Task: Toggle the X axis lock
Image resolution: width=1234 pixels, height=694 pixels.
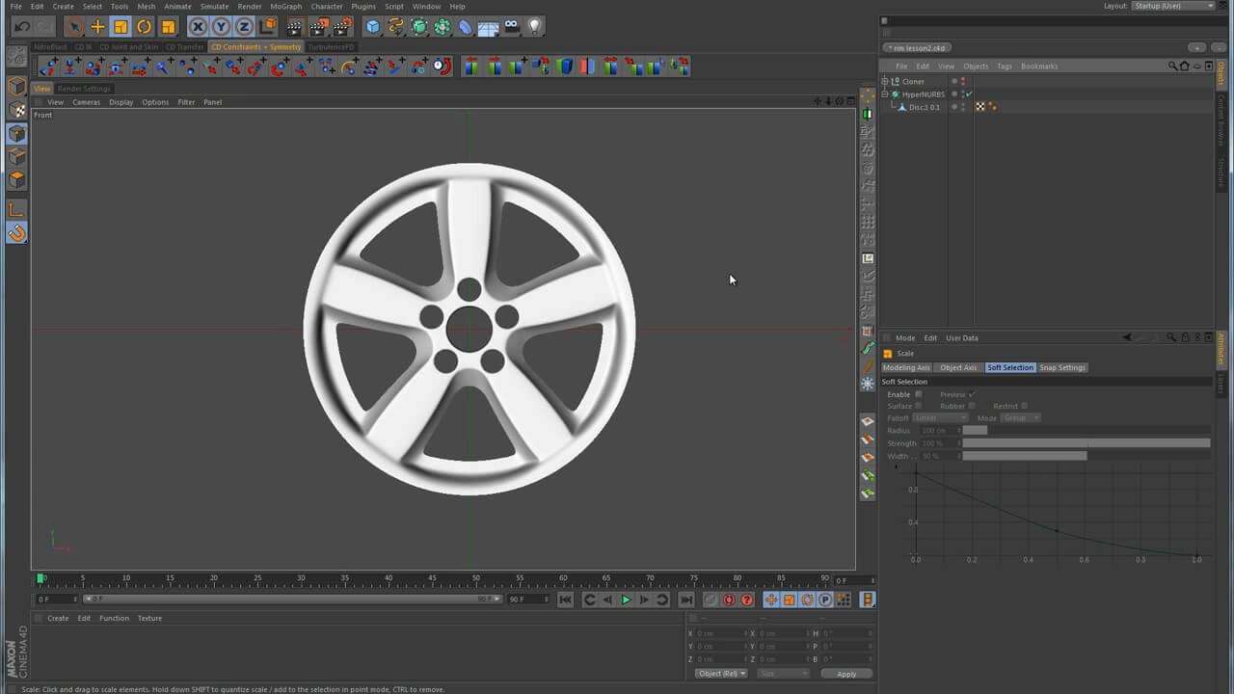Action: click(198, 27)
